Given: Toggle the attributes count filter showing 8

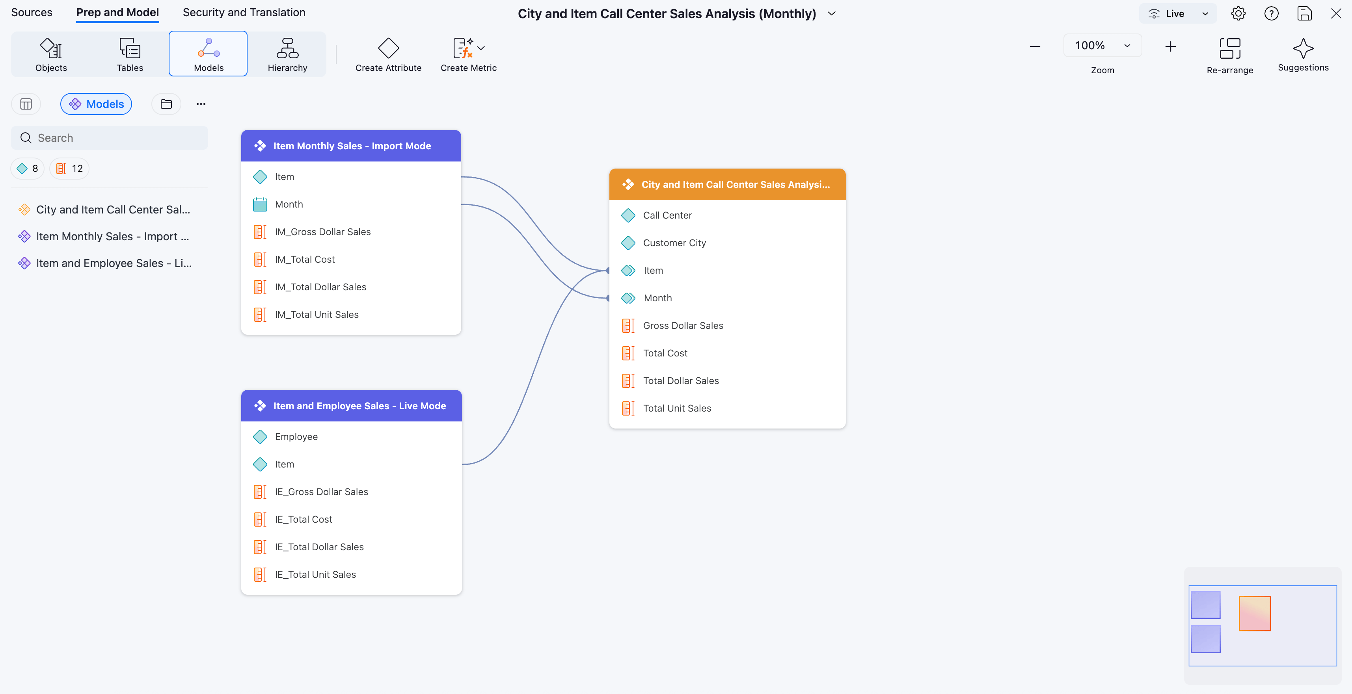Looking at the screenshot, I should pos(27,169).
